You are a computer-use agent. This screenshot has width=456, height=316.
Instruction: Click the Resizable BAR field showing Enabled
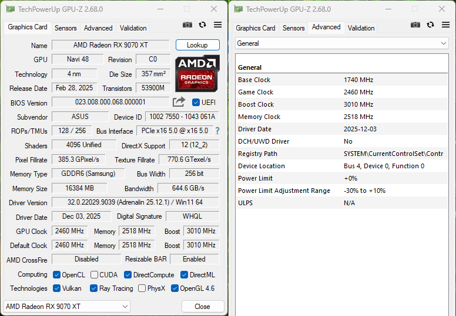tap(195, 259)
